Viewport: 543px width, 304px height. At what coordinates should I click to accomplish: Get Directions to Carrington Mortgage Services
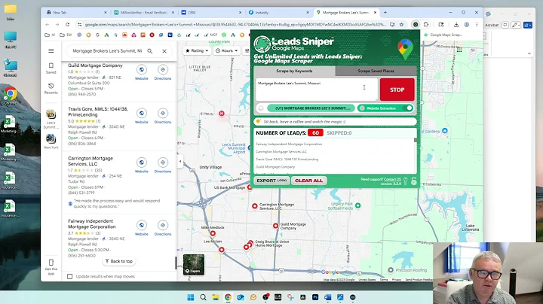[162, 165]
